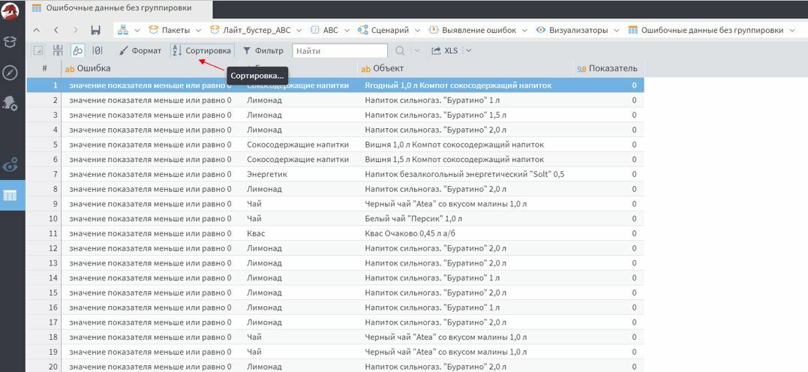808x372 pixels.
Task: Expand dropdown next to hierarchy tree icon
Action: 137,30
